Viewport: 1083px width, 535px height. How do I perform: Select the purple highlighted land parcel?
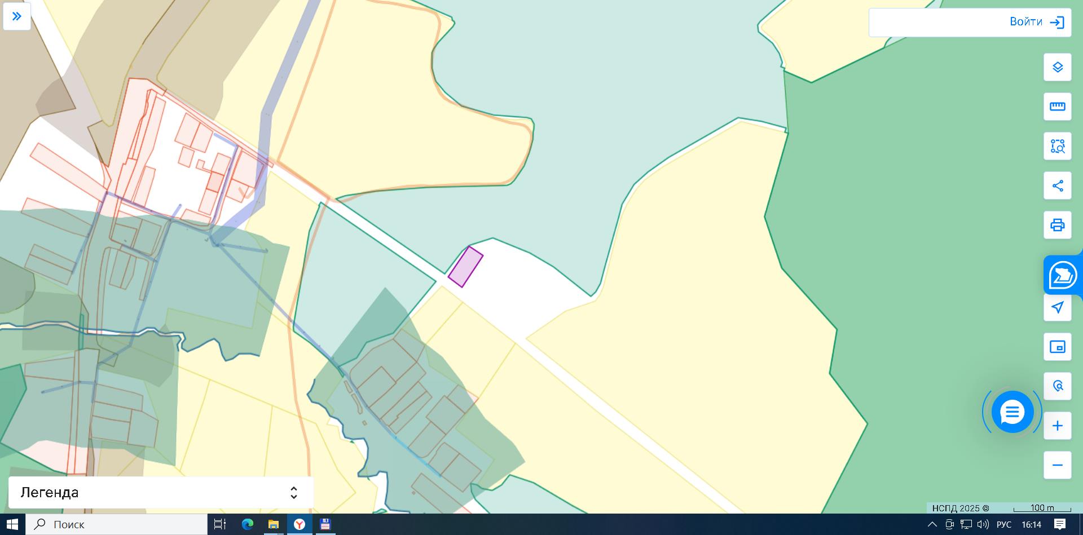tap(465, 267)
